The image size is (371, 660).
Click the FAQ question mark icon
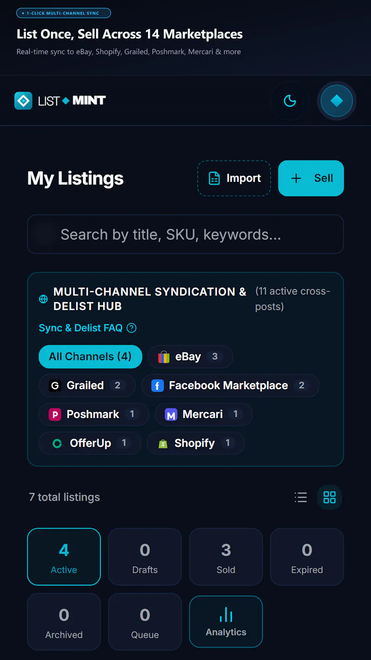tap(132, 328)
